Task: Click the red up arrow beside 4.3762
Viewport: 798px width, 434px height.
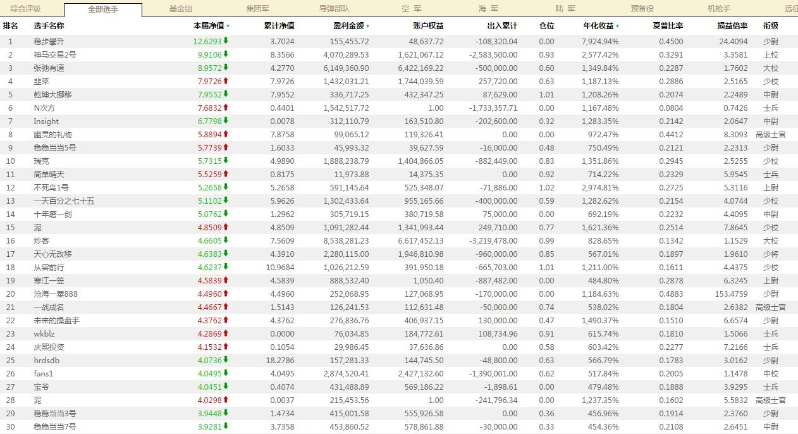Action: click(226, 320)
